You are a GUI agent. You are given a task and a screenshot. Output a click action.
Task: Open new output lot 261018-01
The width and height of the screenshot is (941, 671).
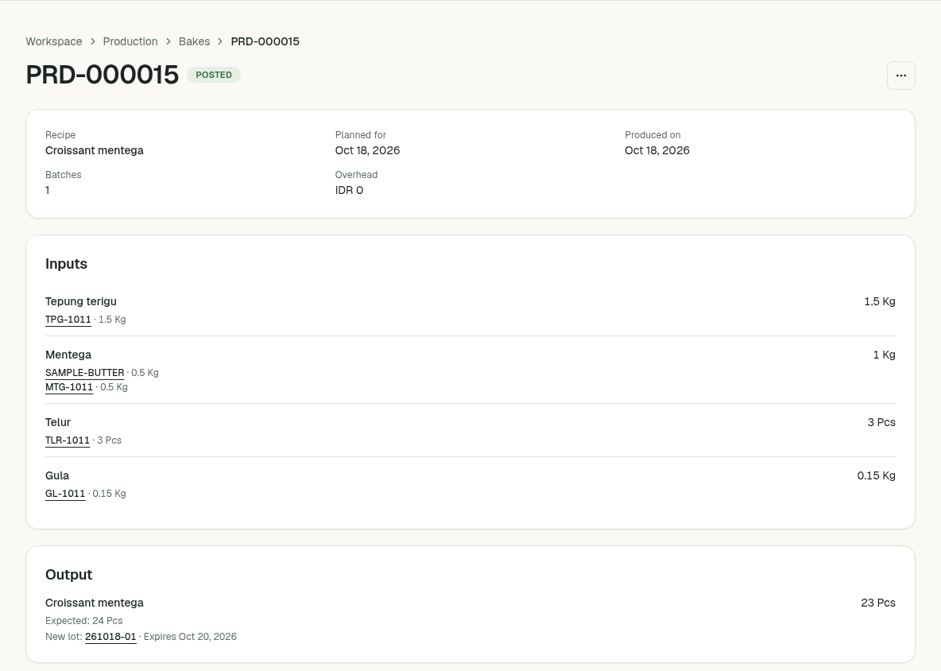pos(110,637)
